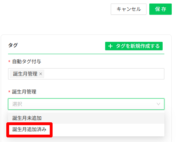The image size is (177, 142).
Task: Click the キャンセル button
Action: point(129,9)
